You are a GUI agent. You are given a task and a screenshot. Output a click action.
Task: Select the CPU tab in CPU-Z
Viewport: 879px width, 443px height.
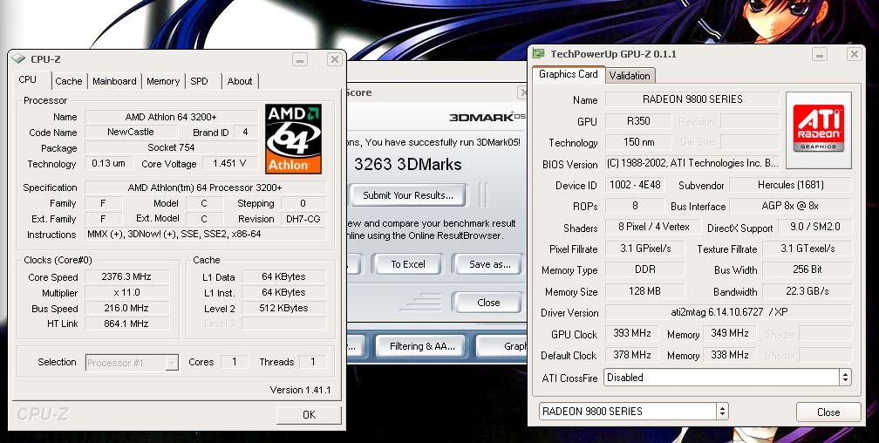click(28, 79)
